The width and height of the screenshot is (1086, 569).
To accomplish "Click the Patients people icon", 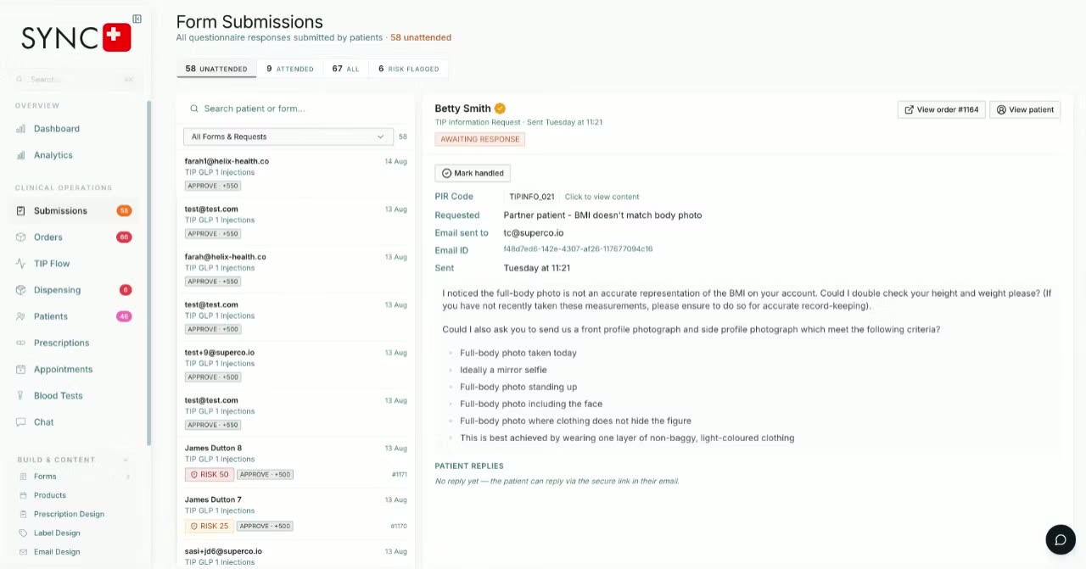I will tap(21, 316).
